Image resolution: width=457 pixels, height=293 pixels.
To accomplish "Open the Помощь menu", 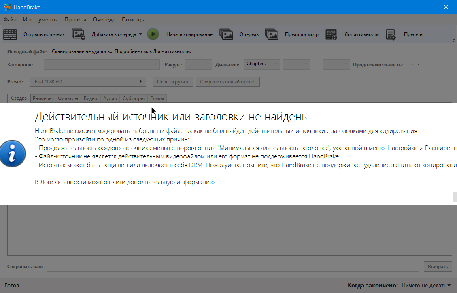I will click(133, 19).
